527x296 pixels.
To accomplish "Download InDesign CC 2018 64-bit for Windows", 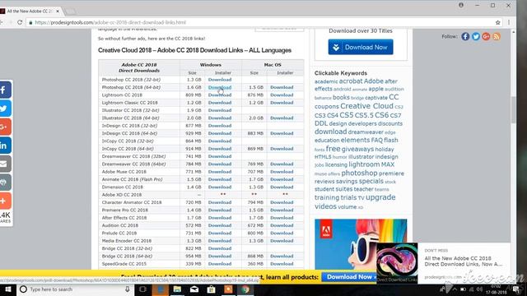I will point(220,133).
